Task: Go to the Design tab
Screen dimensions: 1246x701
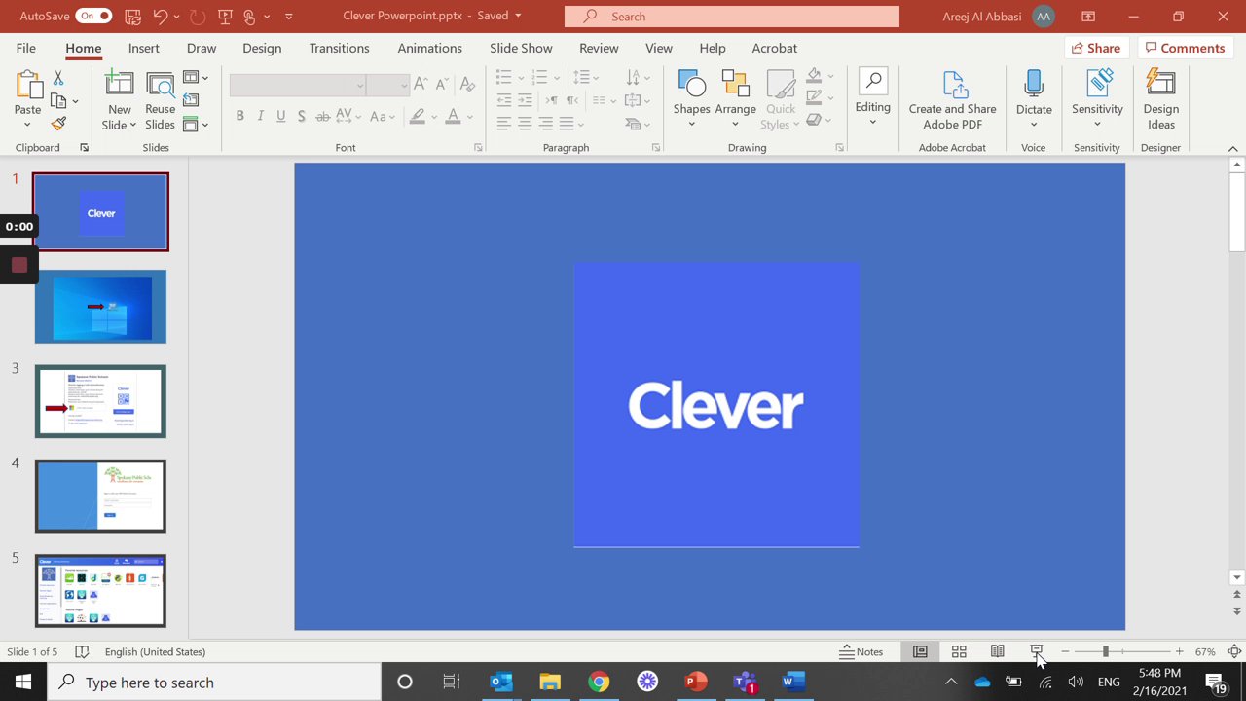Action: [x=262, y=48]
